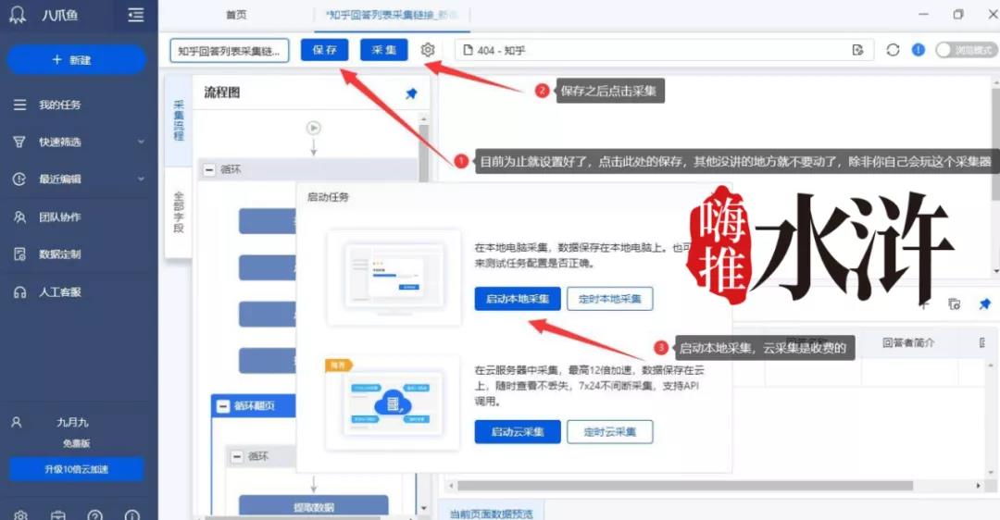Image resolution: width=1000 pixels, height=520 pixels.
Task: Open the help question mark icon
Action: tap(95, 514)
